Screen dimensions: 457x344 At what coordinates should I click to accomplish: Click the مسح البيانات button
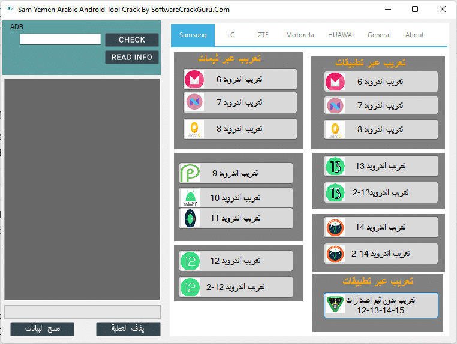[42, 329]
